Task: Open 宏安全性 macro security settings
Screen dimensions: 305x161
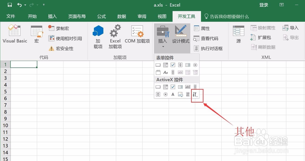Action: (x=61, y=48)
